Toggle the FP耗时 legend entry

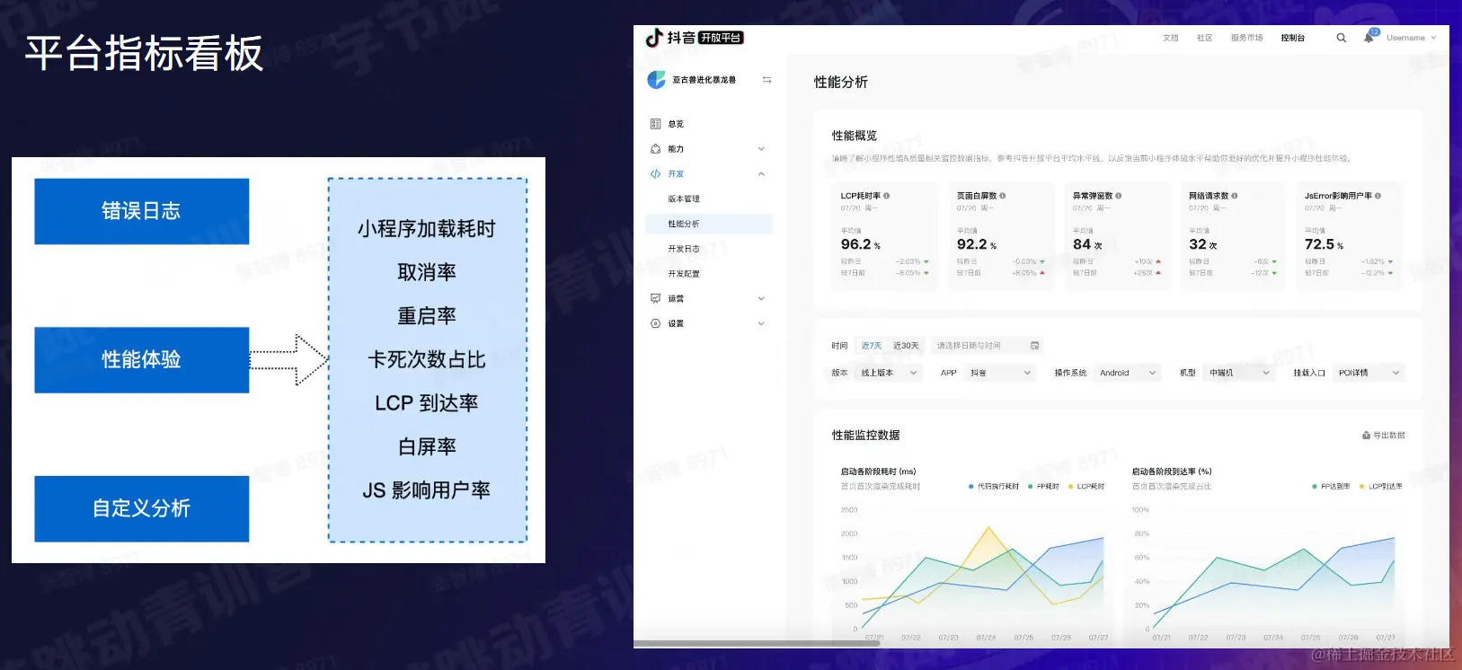coord(1043,486)
